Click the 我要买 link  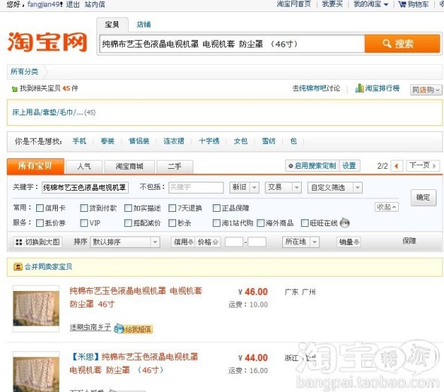333,4
